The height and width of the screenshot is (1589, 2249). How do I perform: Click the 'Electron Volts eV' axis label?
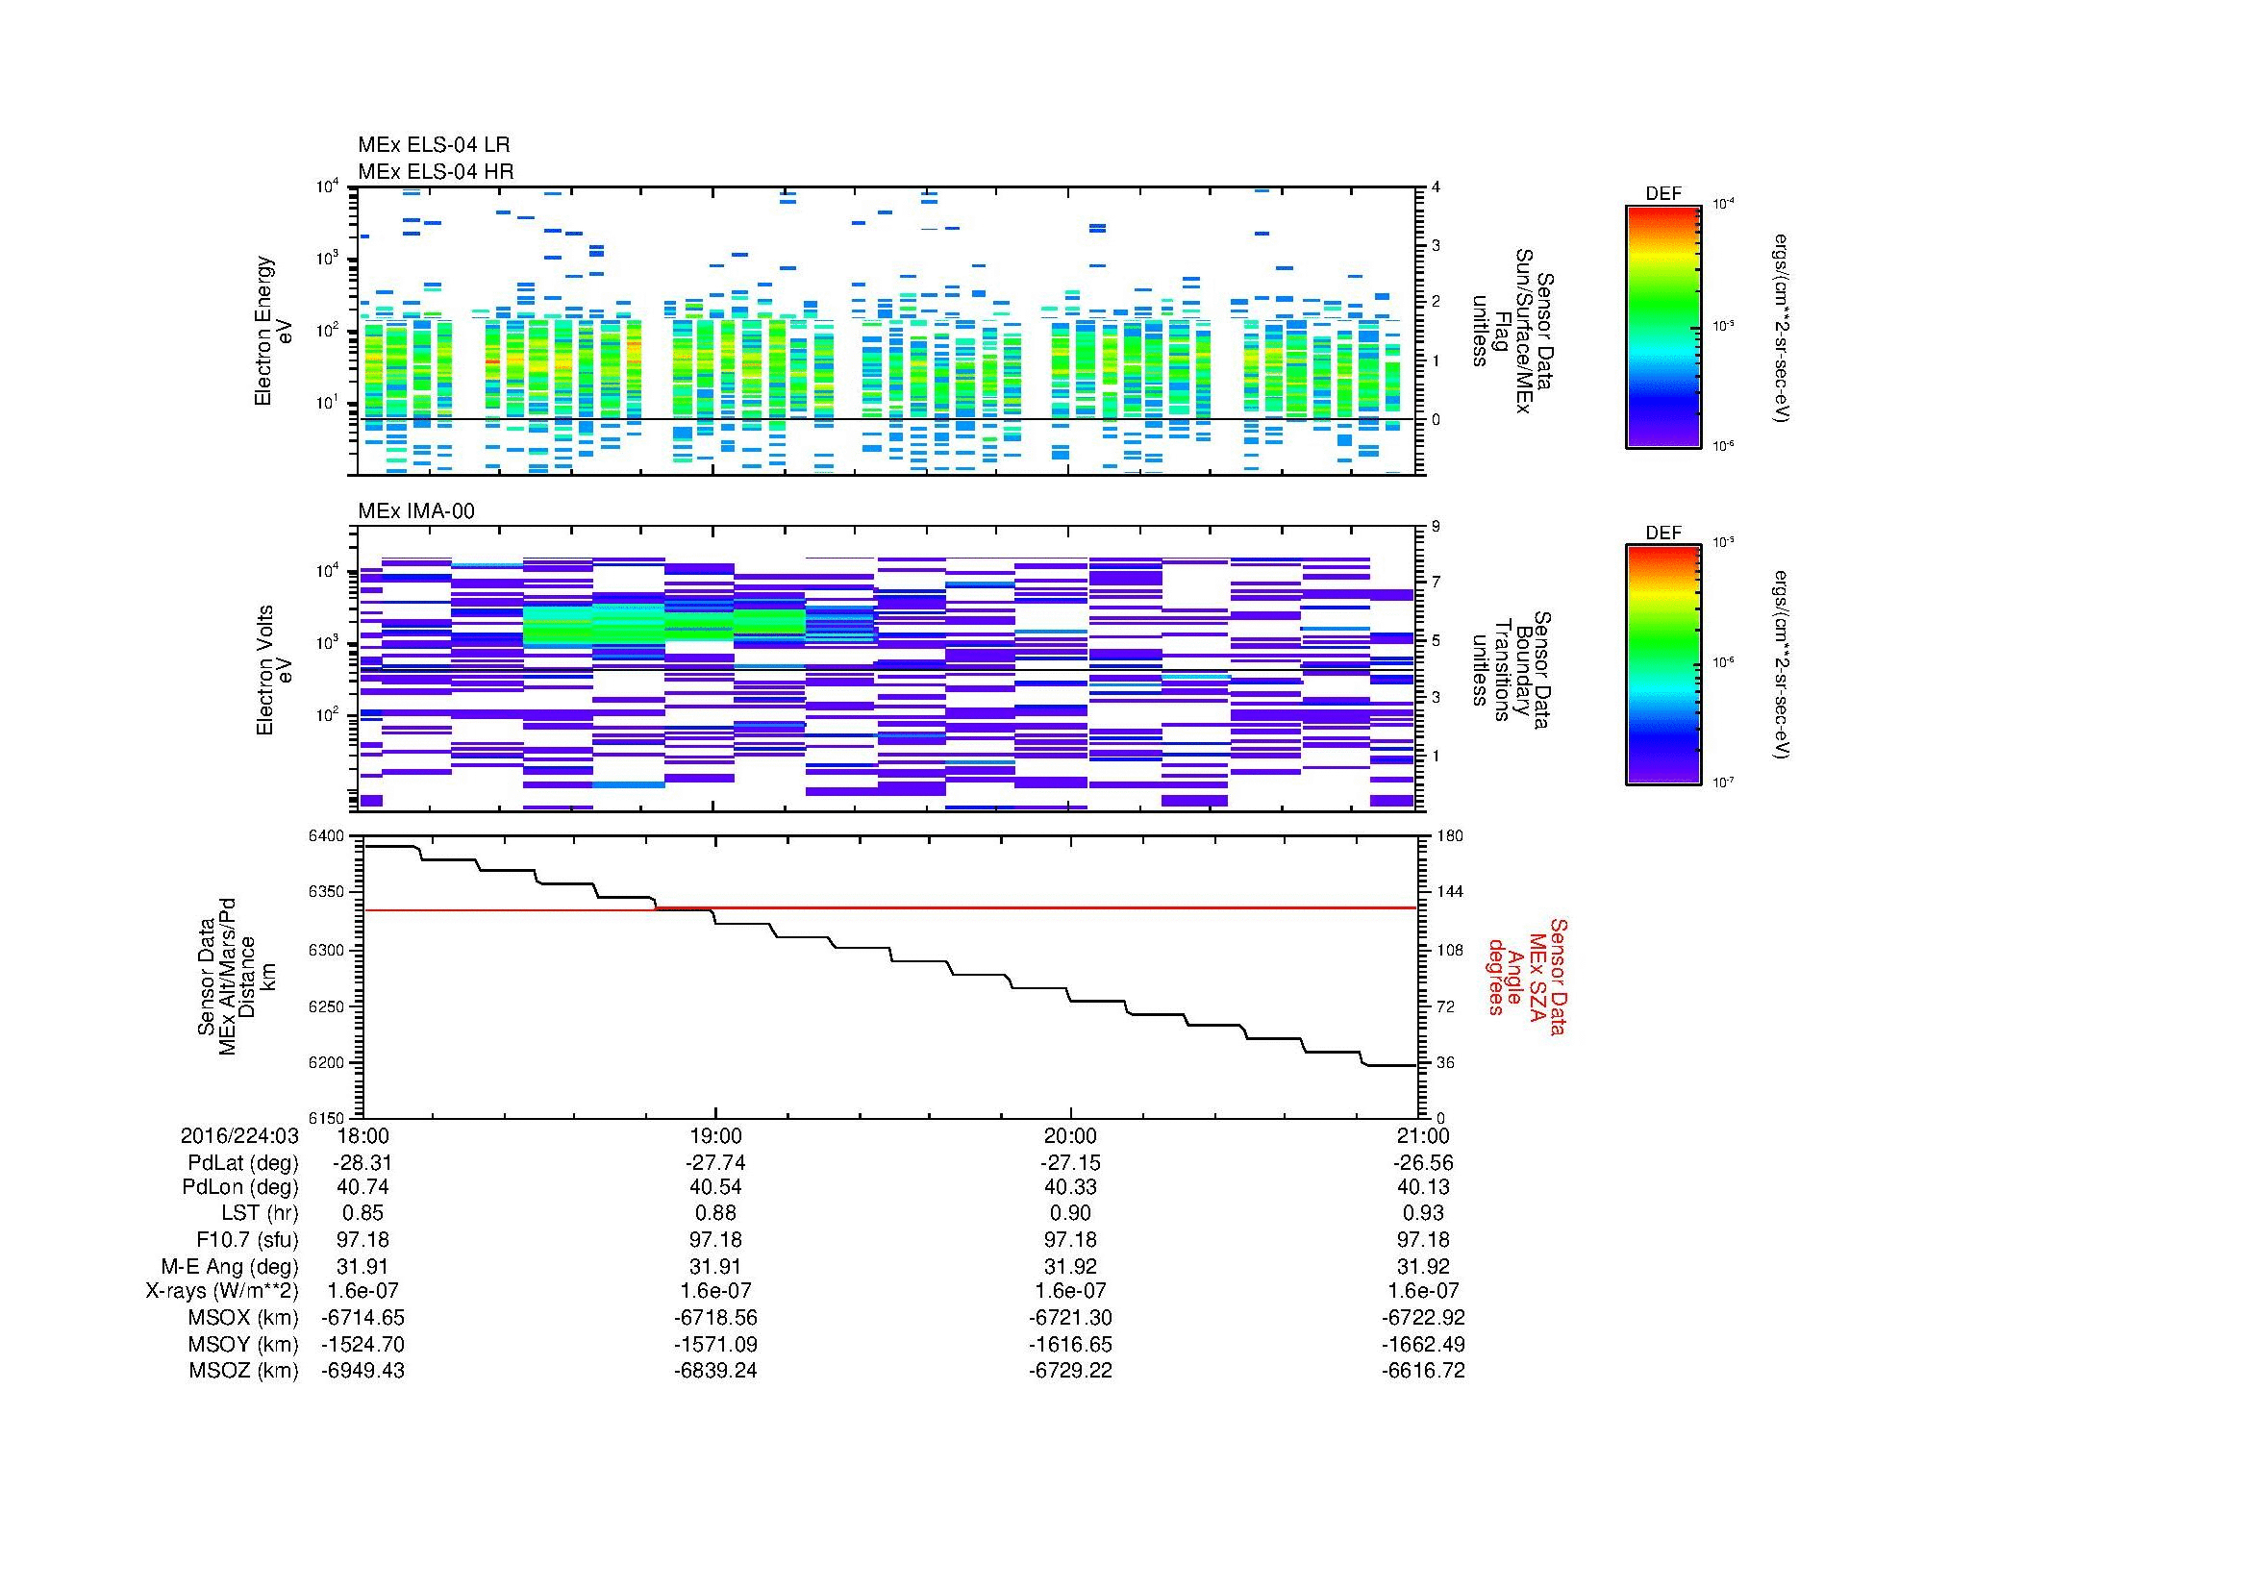(x=274, y=671)
